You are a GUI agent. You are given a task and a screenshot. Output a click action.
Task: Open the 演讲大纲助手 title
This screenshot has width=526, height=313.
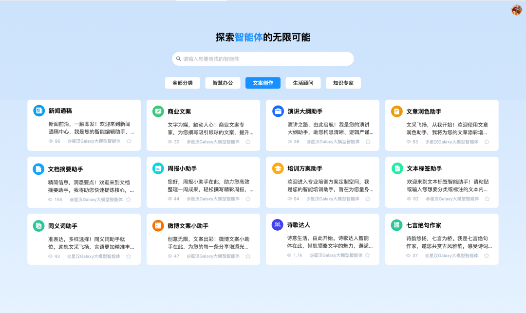click(x=305, y=111)
